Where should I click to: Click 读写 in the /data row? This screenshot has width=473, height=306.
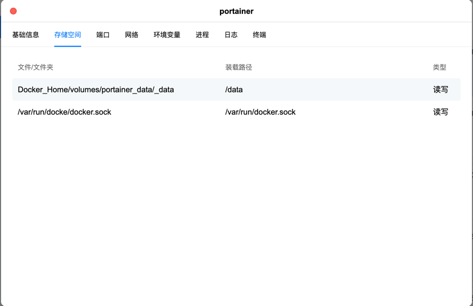click(x=440, y=90)
